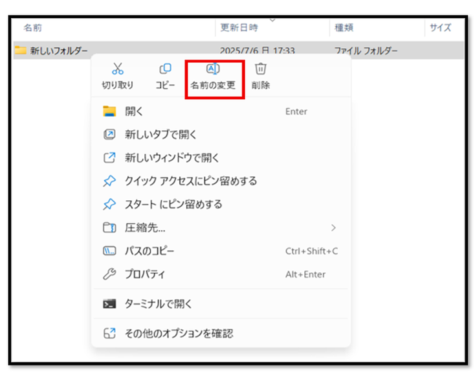This screenshot has height=374, width=475.
Task: Select the 新しいフォルダー folder name
Action: (59, 51)
